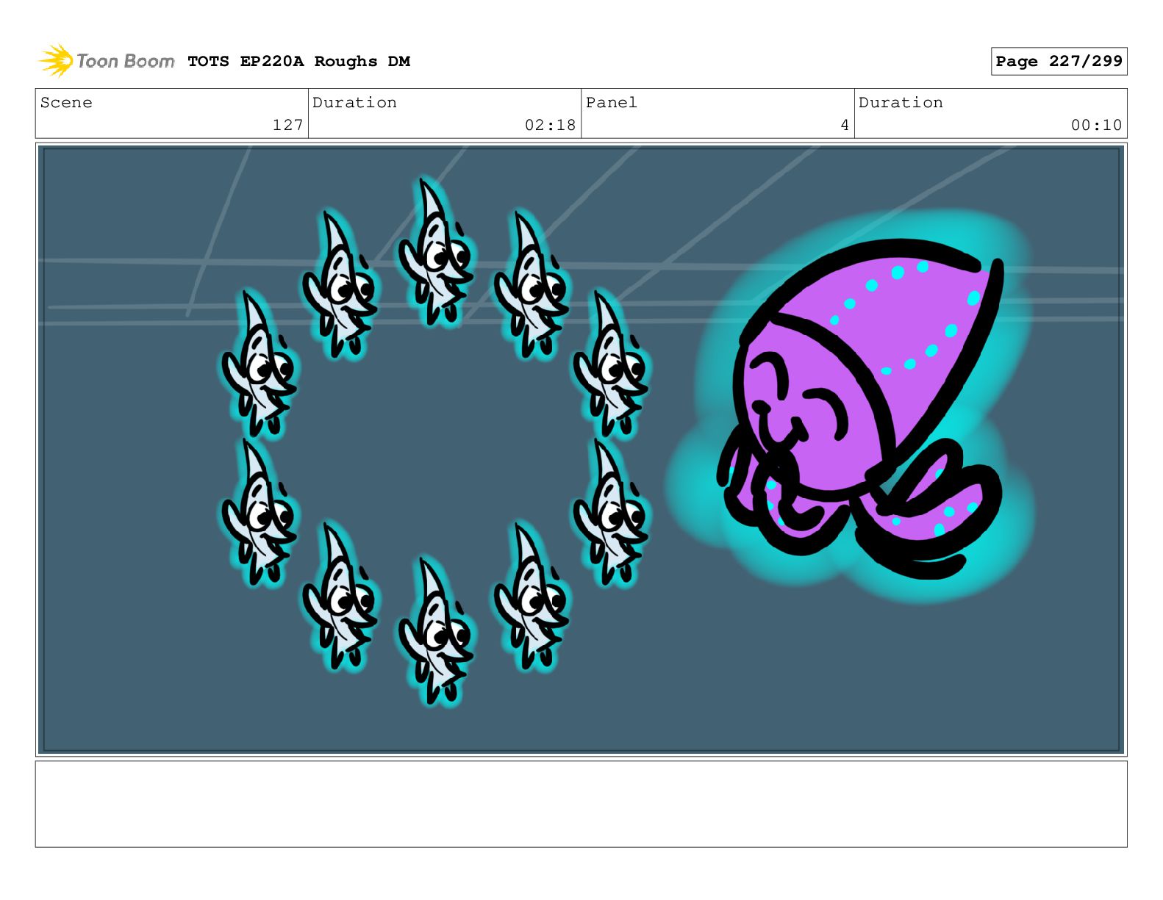The width and height of the screenshot is (1163, 900).
Task: Select scene number '127'
Action: tap(287, 125)
